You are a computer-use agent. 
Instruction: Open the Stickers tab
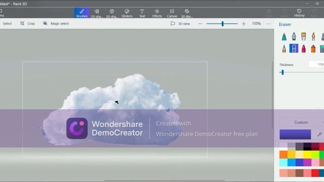coord(127,13)
